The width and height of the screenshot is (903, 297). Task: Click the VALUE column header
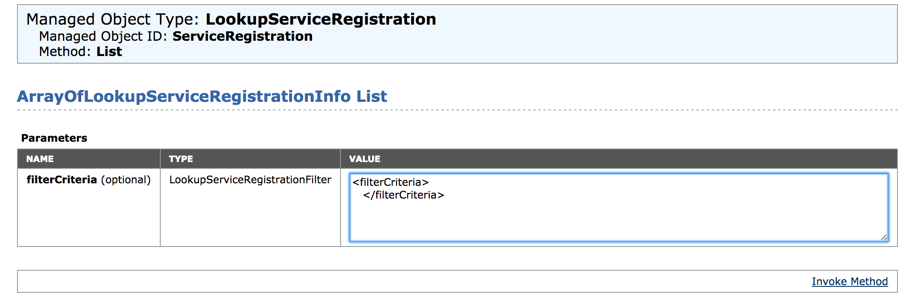[x=364, y=159]
